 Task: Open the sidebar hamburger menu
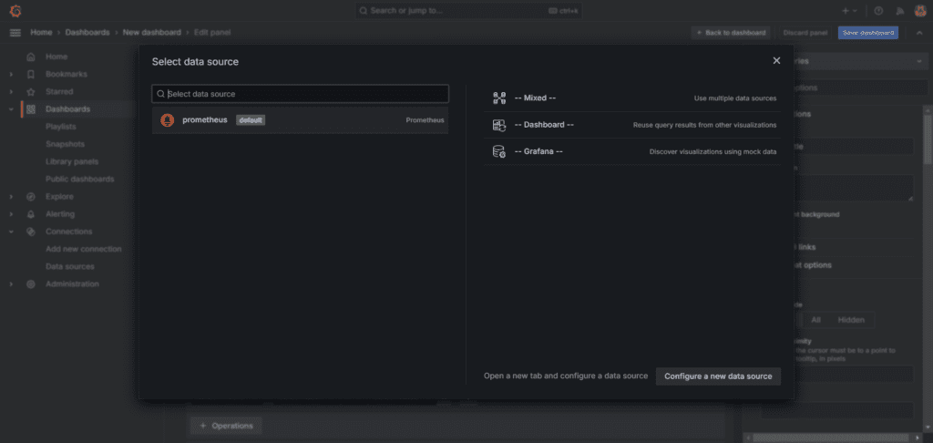(15, 33)
